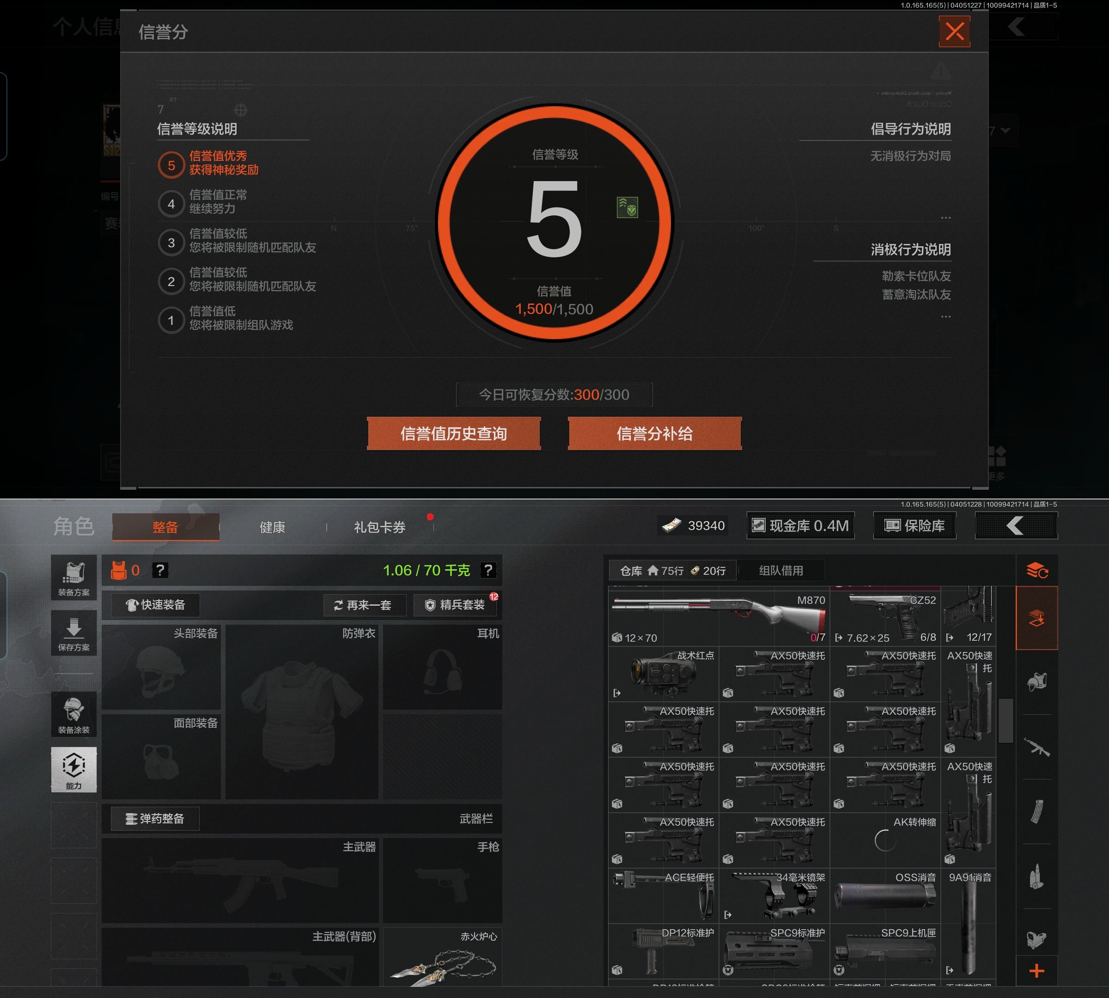This screenshot has width=1109, height=998.
Task: Open 装备涂装 skins icon
Action: tap(73, 714)
